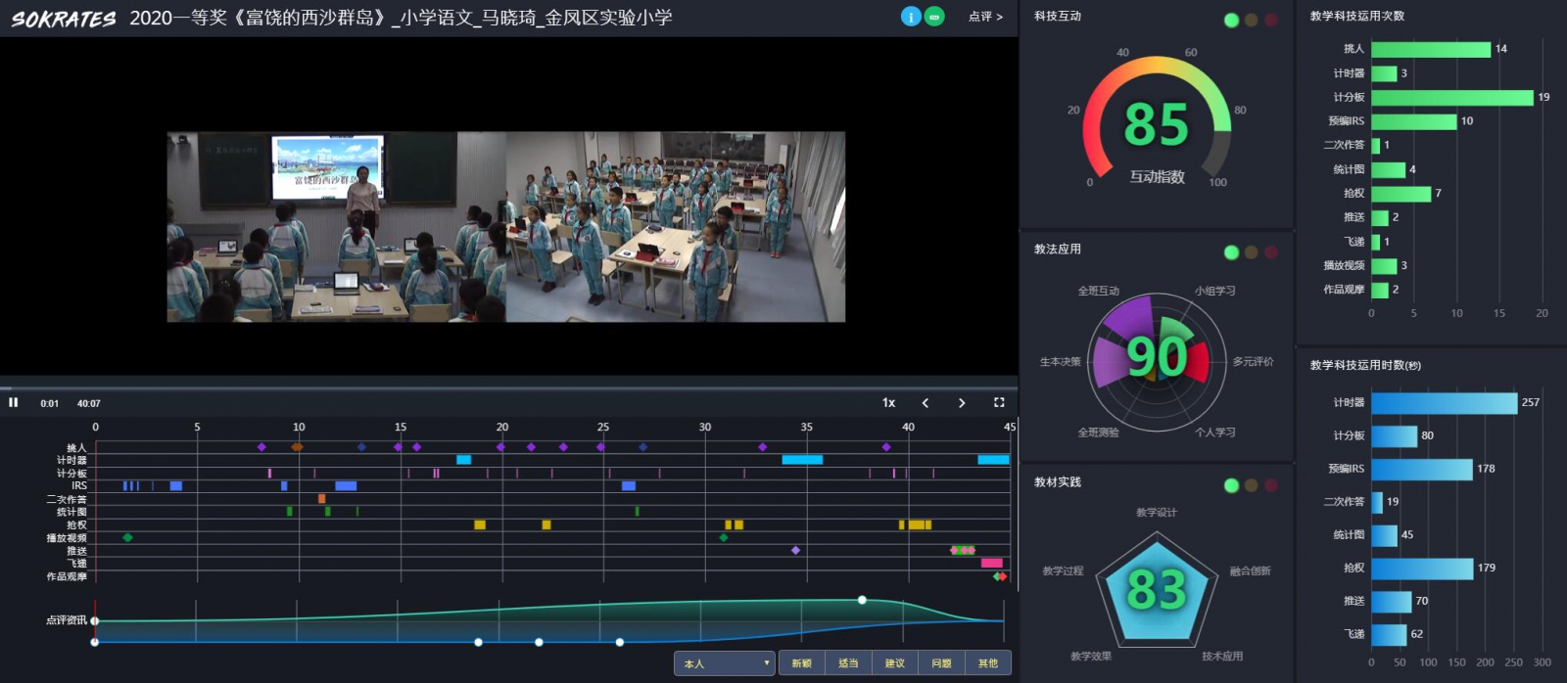Expand the 点评 panel

coord(985,17)
